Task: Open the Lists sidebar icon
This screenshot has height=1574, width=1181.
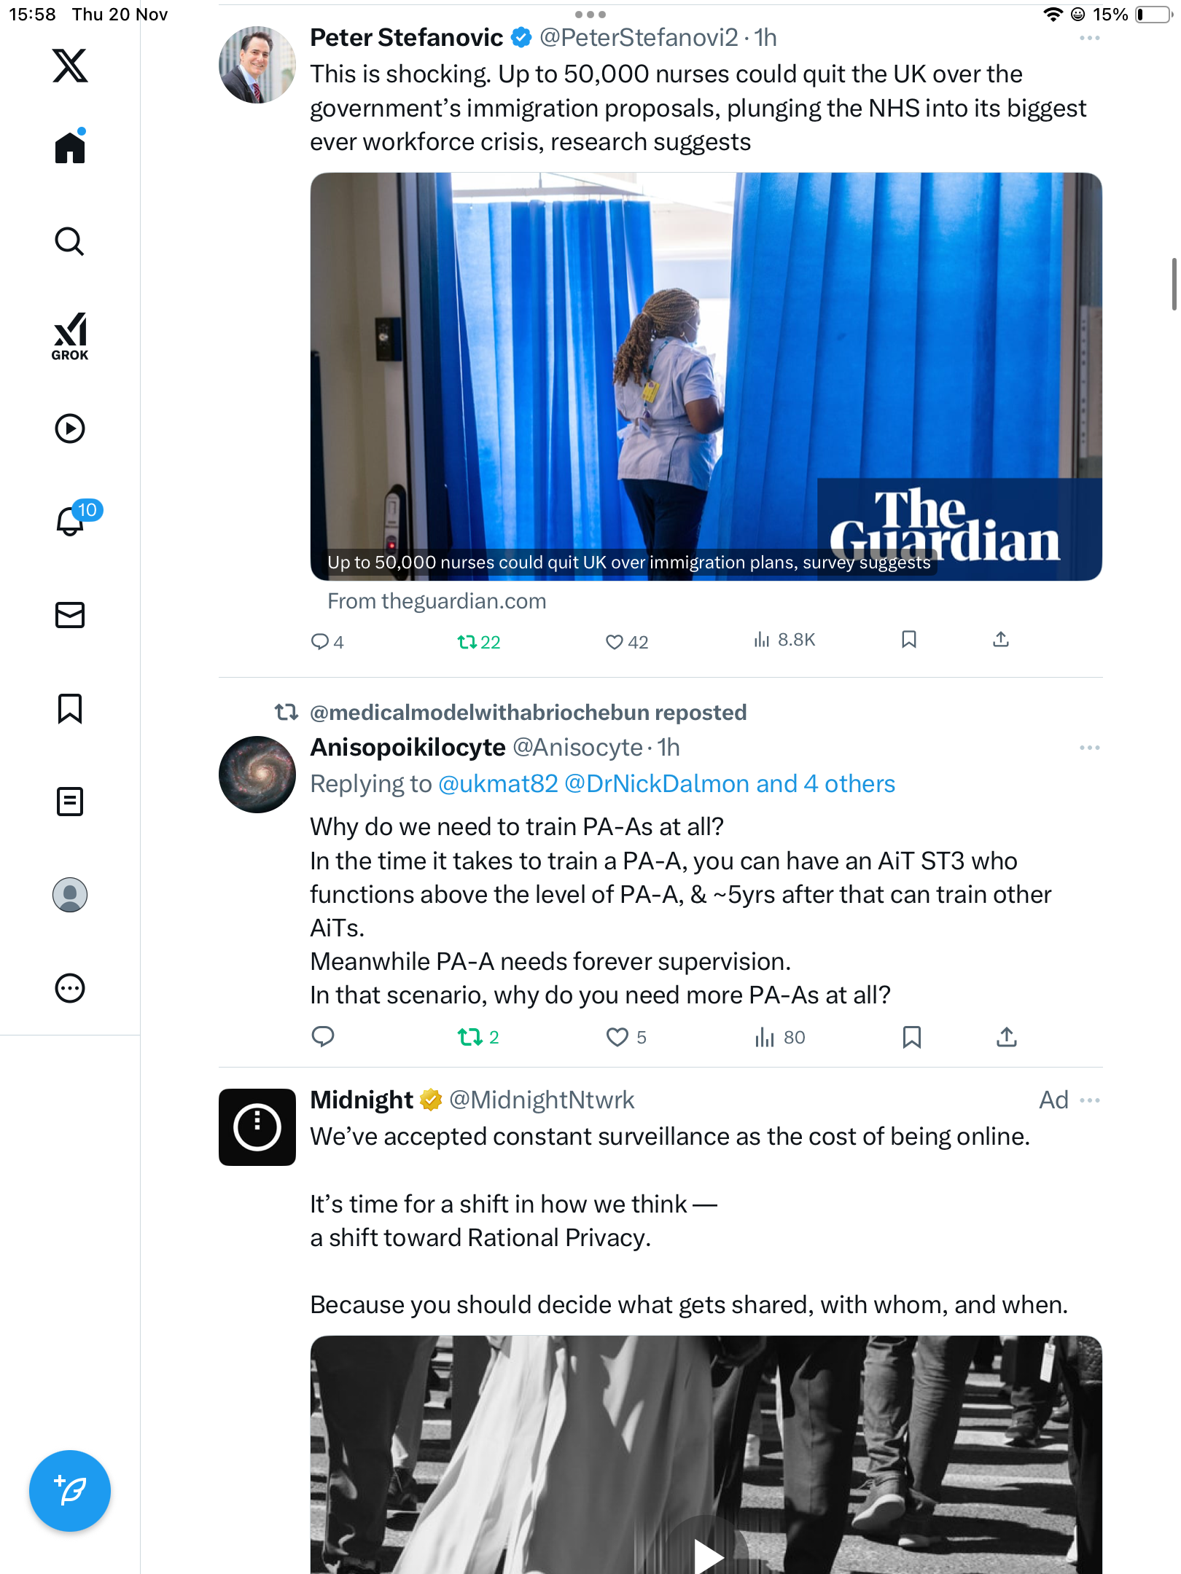Action: 70,802
